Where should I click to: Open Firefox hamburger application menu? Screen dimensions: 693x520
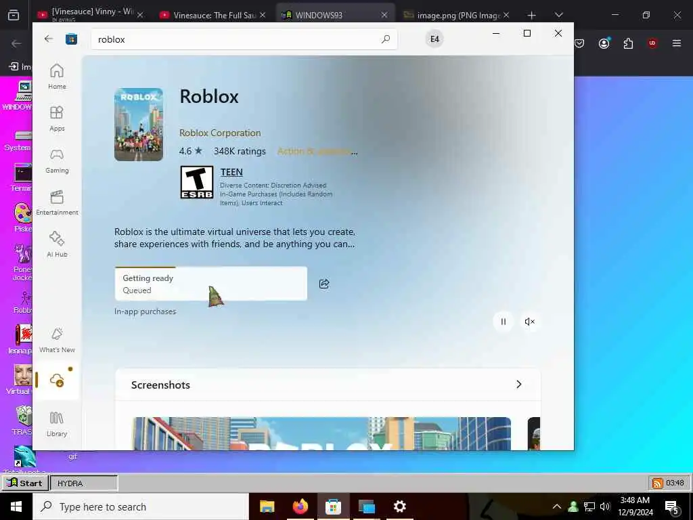pos(676,43)
